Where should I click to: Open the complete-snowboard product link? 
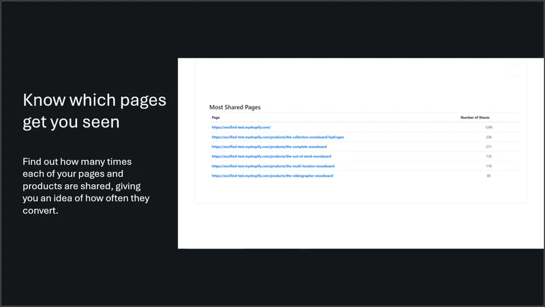point(269,147)
